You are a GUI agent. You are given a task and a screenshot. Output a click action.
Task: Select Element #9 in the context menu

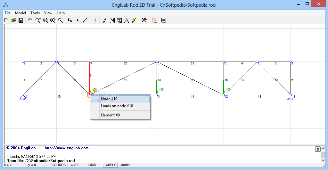click(x=120, y=115)
